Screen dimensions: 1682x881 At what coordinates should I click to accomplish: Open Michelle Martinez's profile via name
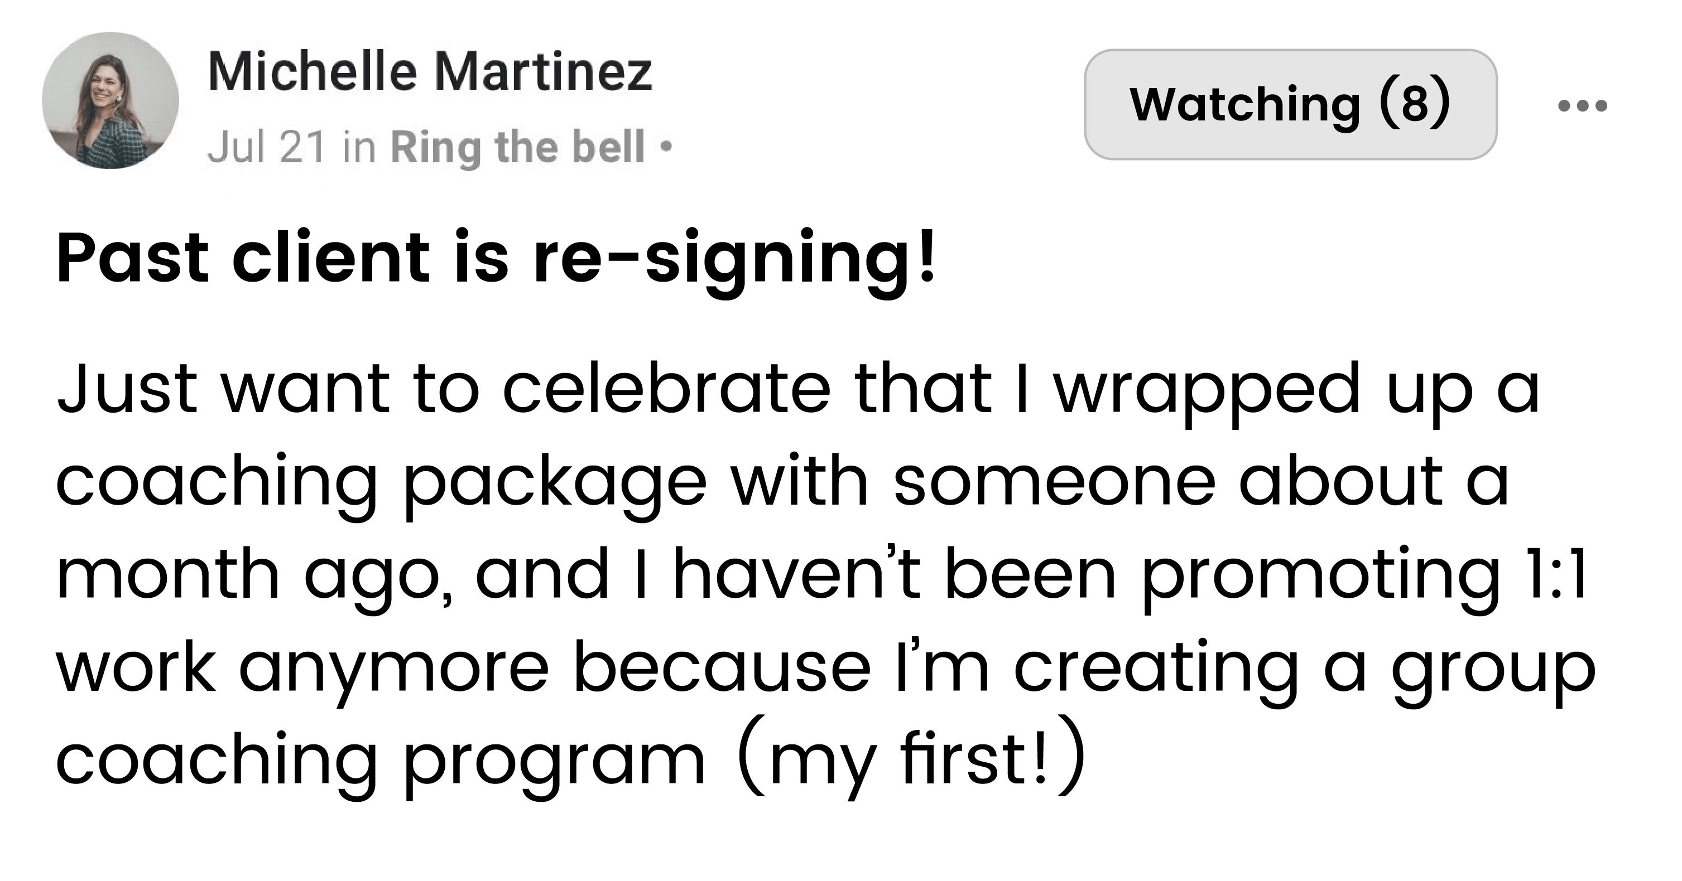(430, 72)
